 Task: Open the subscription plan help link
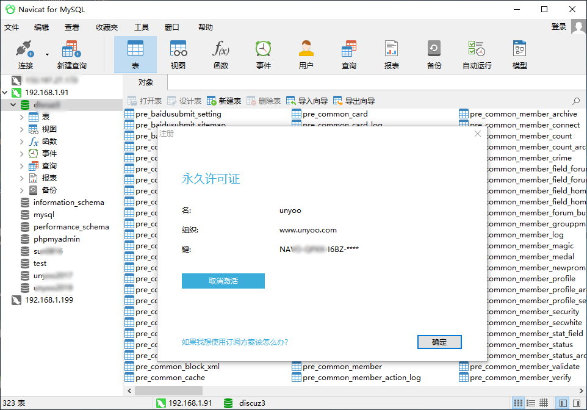[x=235, y=342]
